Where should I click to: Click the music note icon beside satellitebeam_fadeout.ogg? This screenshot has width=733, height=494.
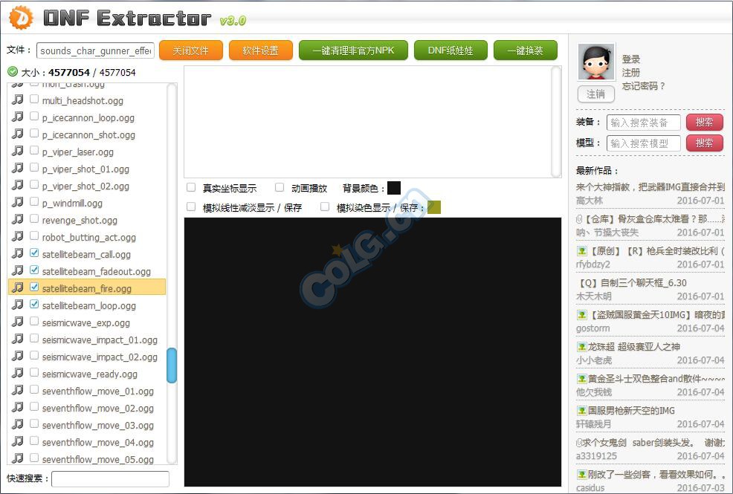coord(18,270)
